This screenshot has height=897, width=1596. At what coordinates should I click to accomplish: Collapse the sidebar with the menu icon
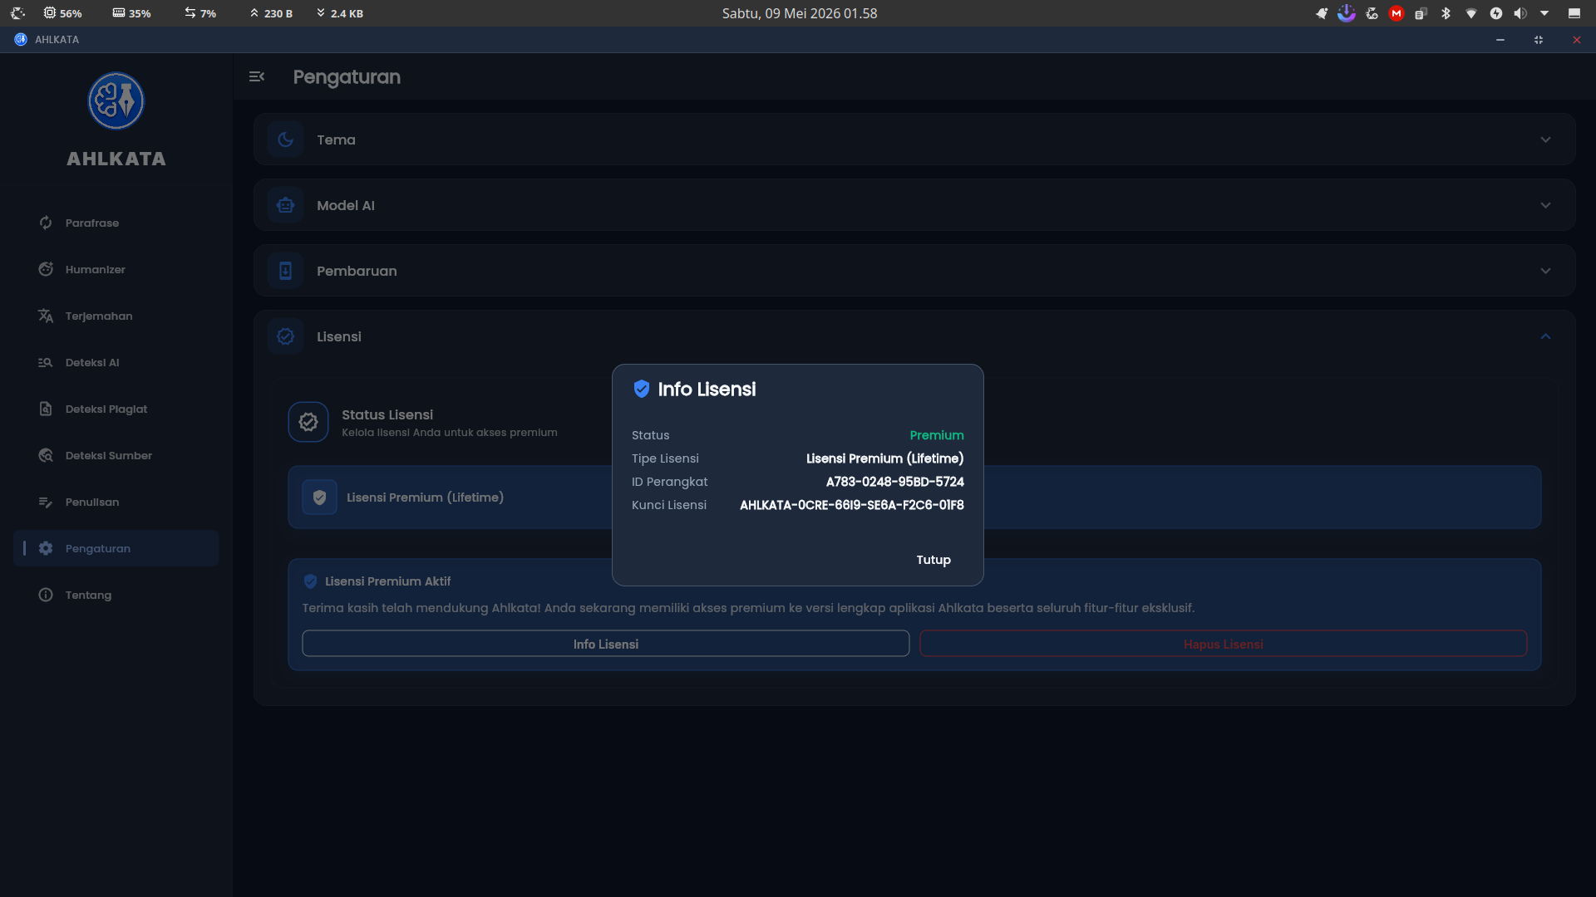coord(257,76)
